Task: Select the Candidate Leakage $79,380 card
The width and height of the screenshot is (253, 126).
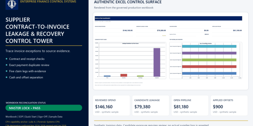Action: tap(151, 105)
